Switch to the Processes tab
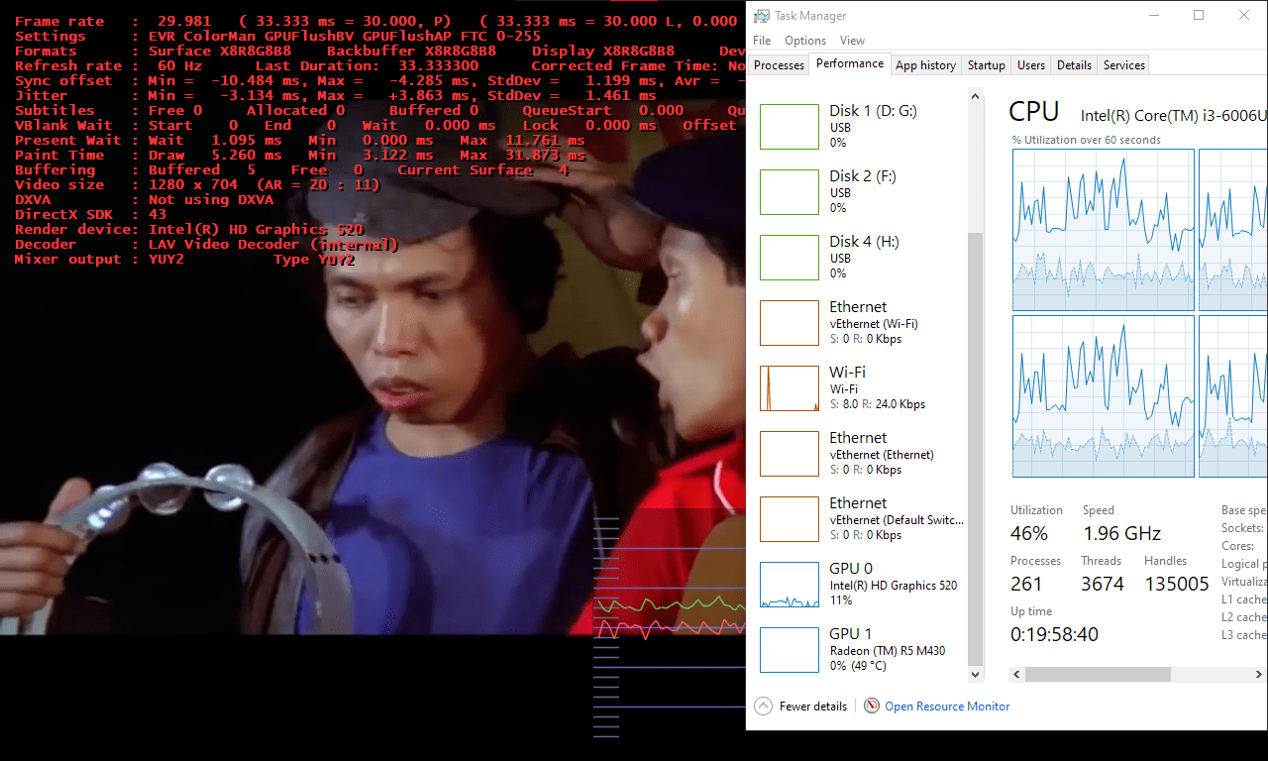Image resolution: width=1268 pixels, height=761 pixels. pos(779,64)
